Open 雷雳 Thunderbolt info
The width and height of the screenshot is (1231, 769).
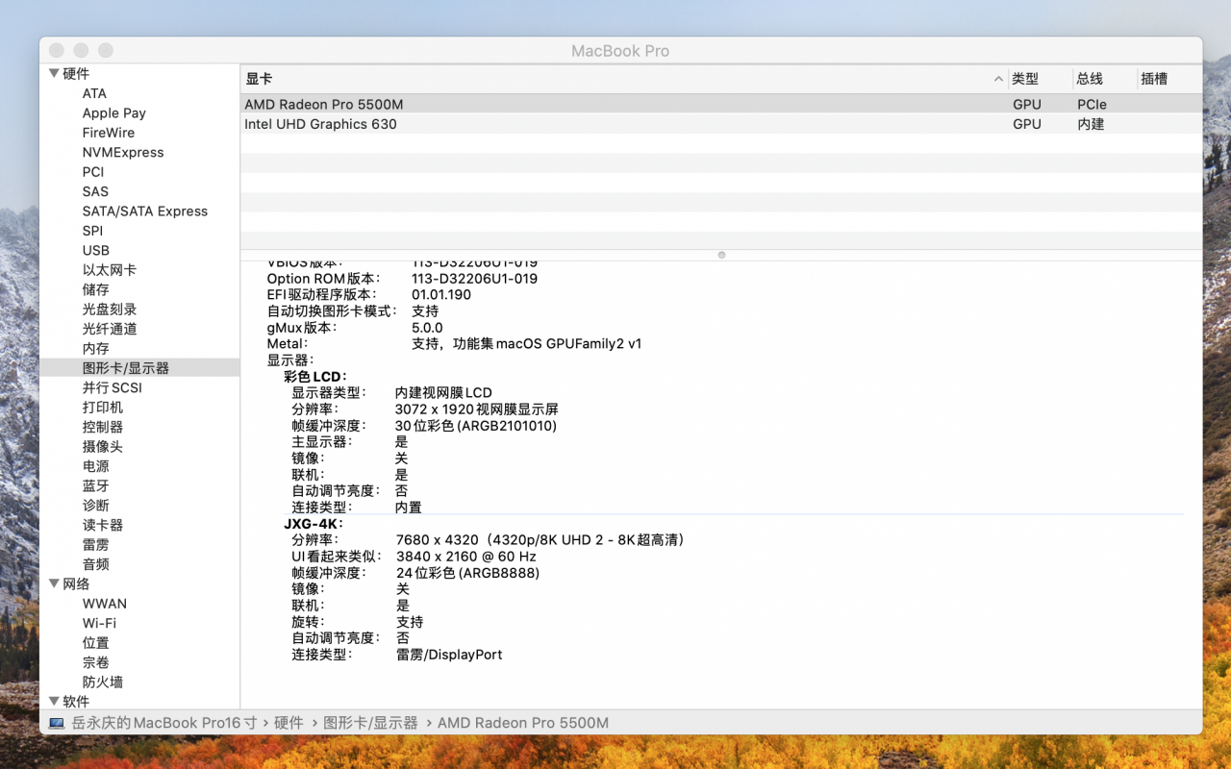[x=96, y=544]
